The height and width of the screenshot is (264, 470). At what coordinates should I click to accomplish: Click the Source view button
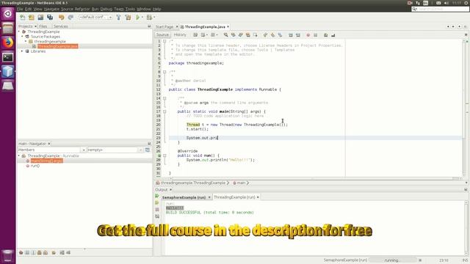coord(162,34)
